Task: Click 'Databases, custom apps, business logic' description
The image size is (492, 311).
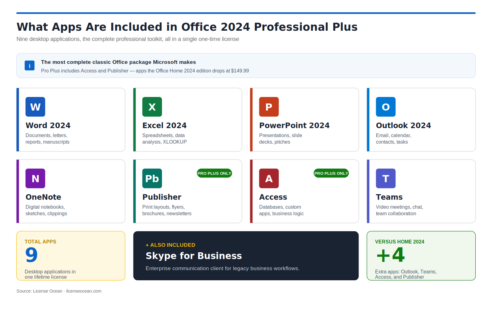Action: [281, 210]
